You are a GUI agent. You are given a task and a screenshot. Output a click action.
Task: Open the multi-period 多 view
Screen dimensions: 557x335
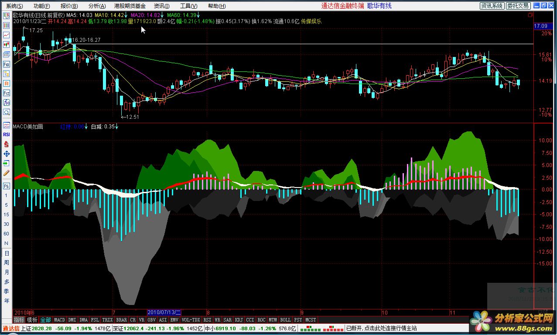point(7,282)
